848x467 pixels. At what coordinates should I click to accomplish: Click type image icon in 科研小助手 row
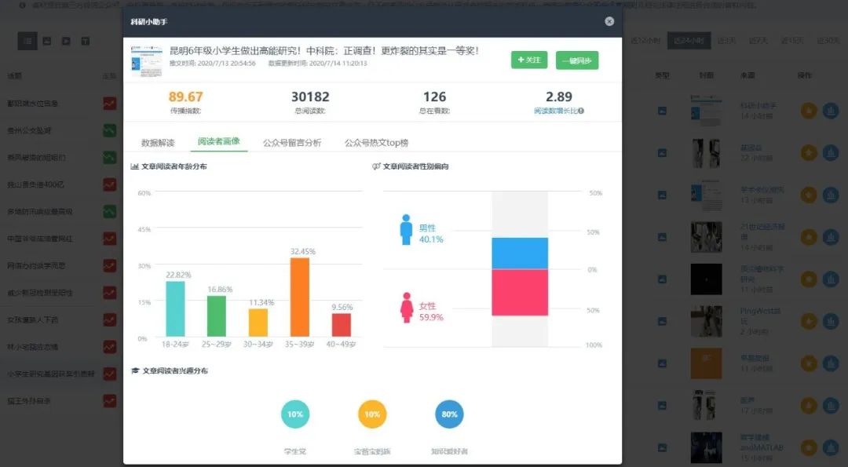click(x=662, y=111)
